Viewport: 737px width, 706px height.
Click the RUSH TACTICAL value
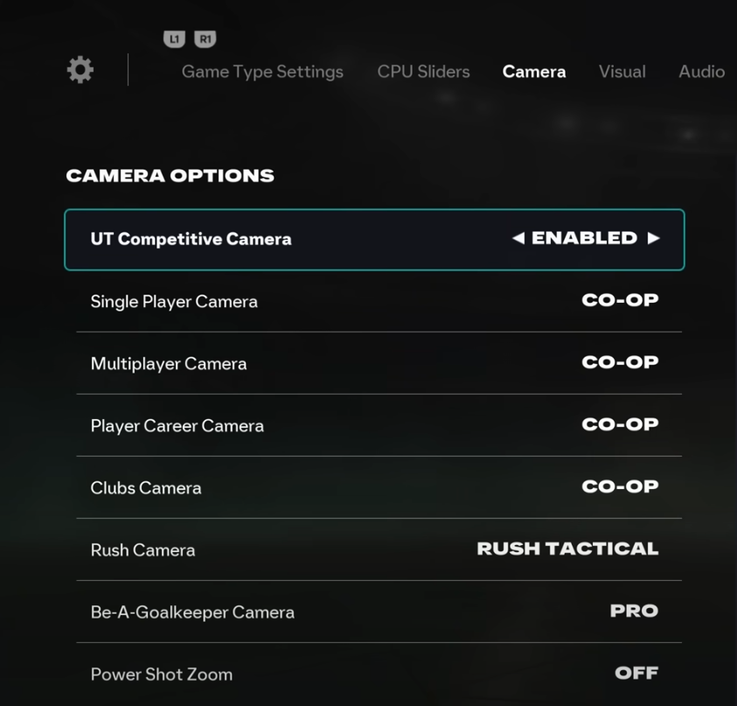pos(567,549)
